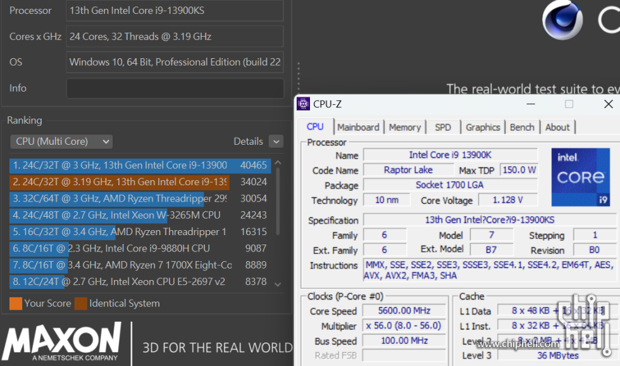Viewport: 620px width, 366px height.
Task: Click the Ext. Model value B7
Action: tap(491, 250)
